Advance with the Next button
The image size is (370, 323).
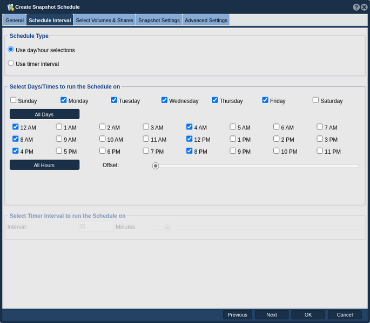pyautogui.click(x=272, y=315)
